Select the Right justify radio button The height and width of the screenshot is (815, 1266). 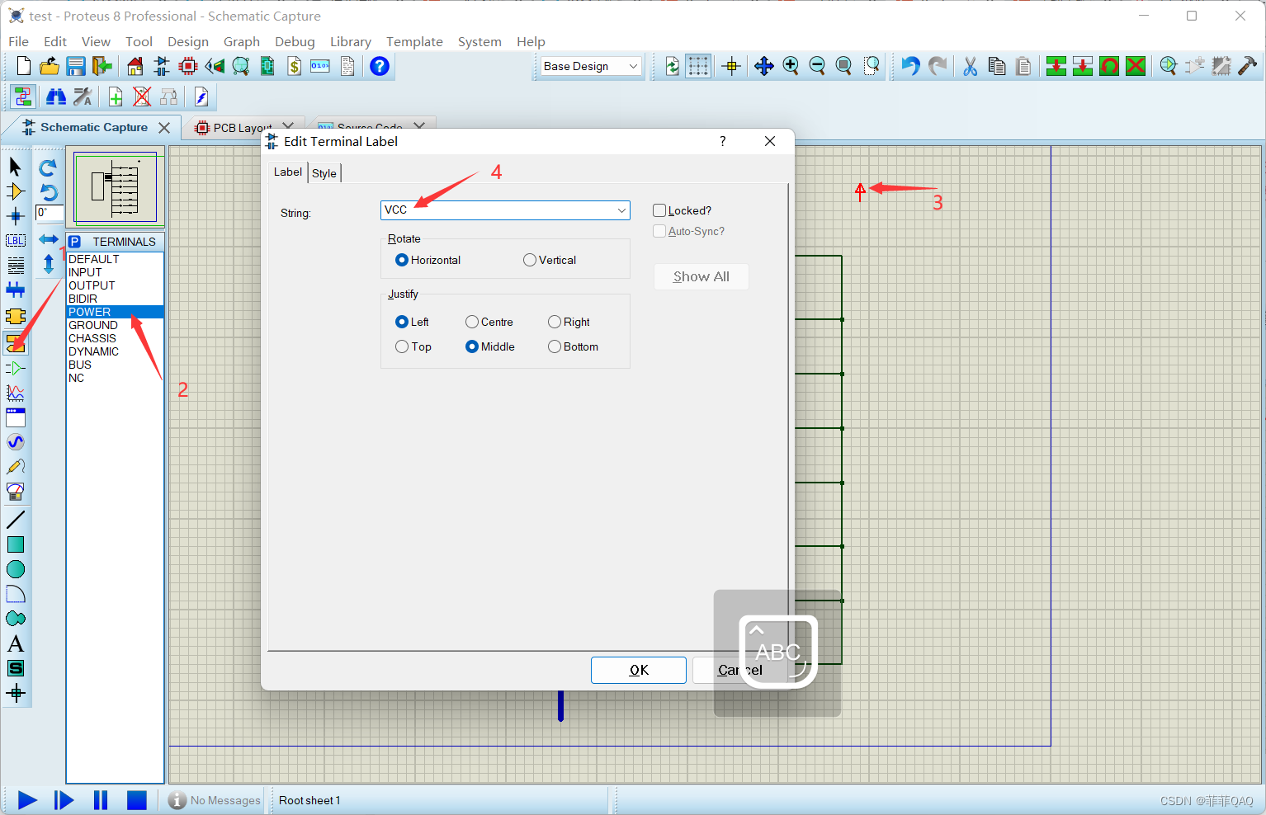tap(555, 322)
